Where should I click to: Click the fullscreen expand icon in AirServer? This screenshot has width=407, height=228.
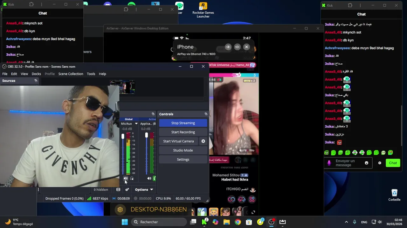[253, 212]
